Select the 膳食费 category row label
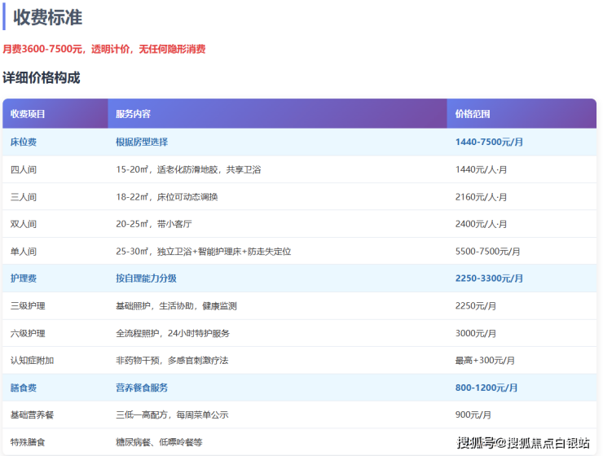 point(23,388)
